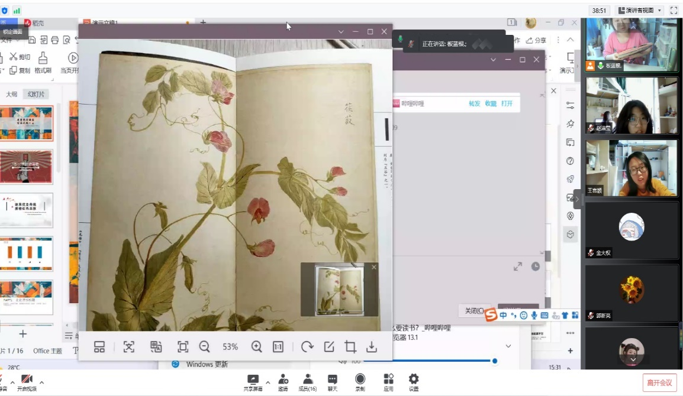The width and height of the screenshot is (683, 396).
Task: Expand the 共享屏幕 options arrow
Action: 268,382
